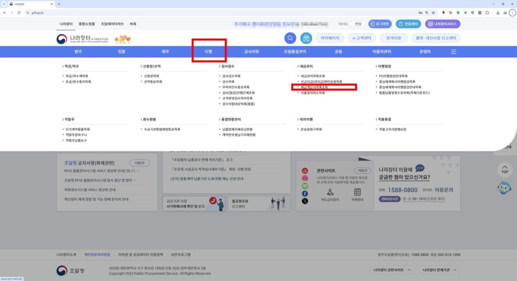Open 지출결의취소목록 link
This screenshot has width=517, height=281.
(x=313, y=93)
